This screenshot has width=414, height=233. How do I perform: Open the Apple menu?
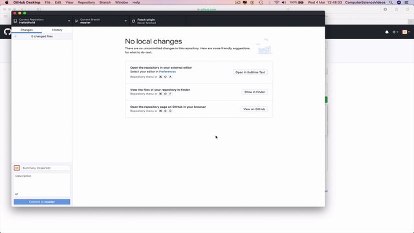pyautogui.click(x=6, y=3)
